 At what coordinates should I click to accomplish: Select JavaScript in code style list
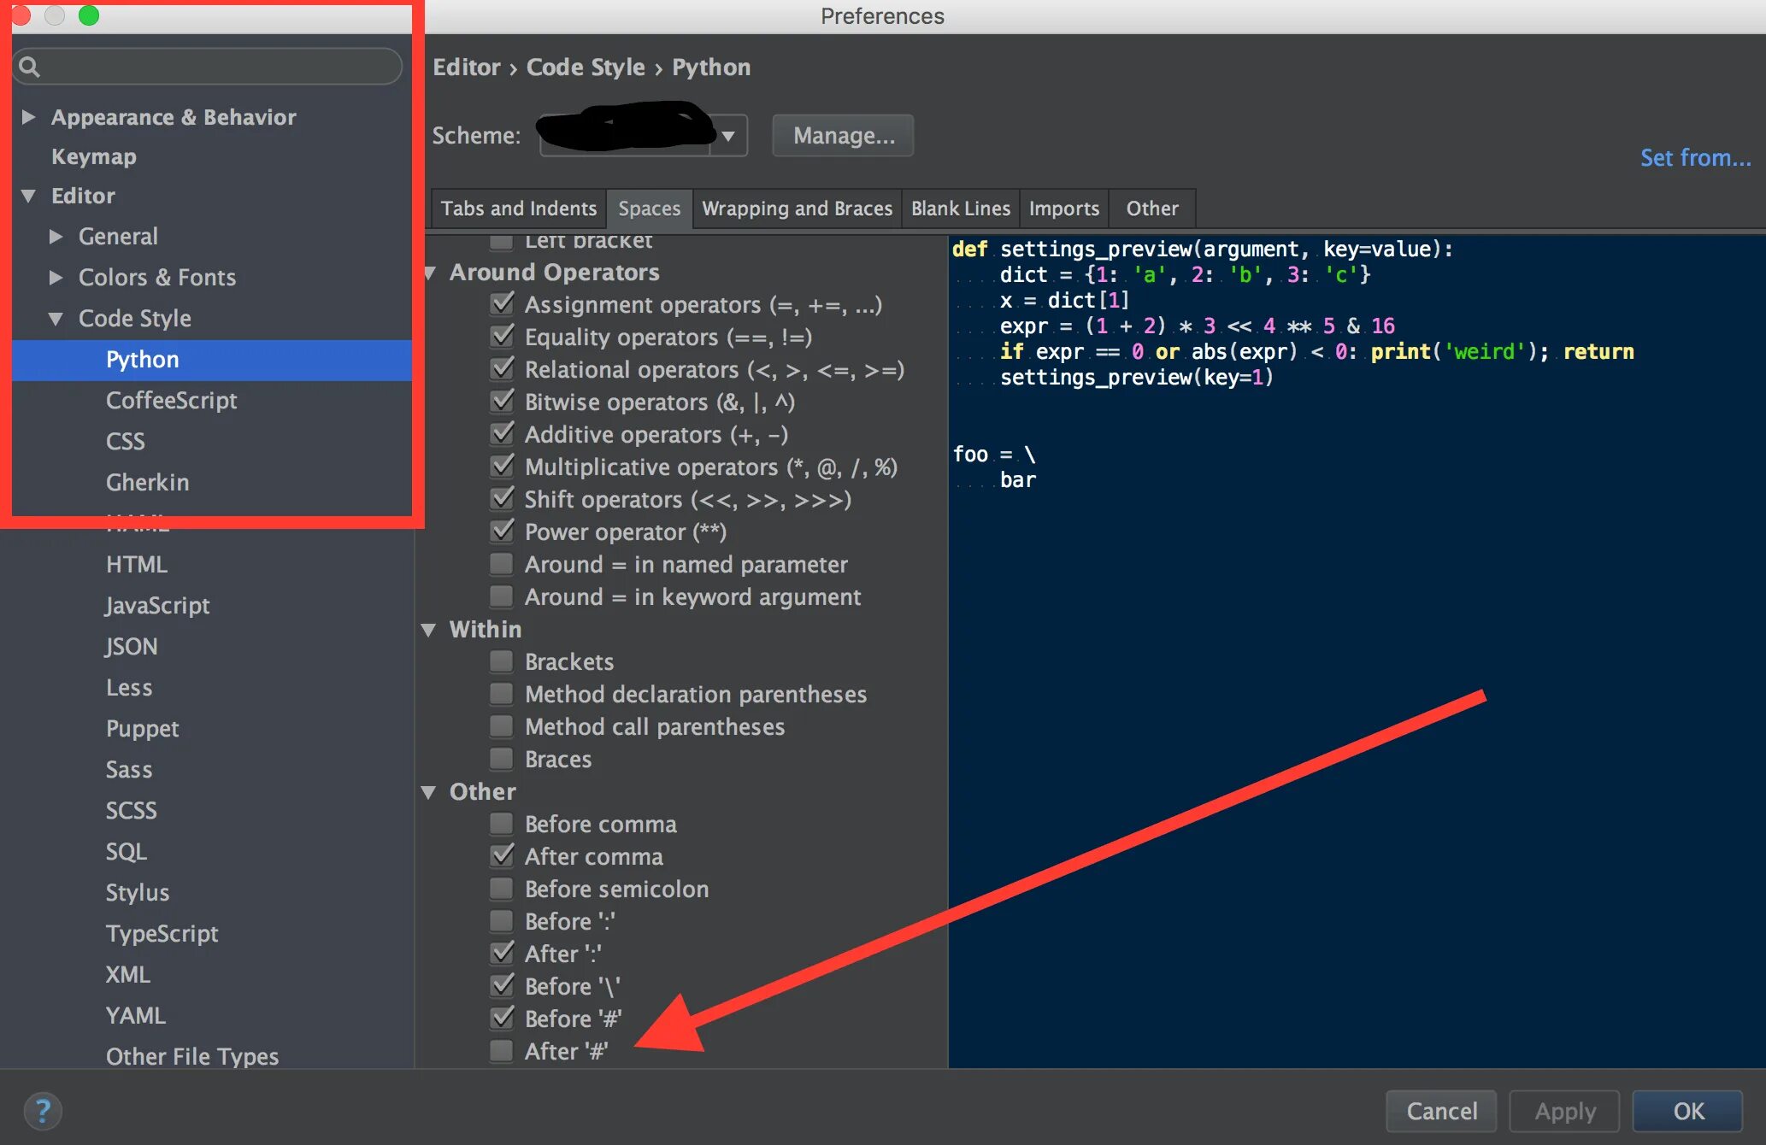[x=157, y=606]
